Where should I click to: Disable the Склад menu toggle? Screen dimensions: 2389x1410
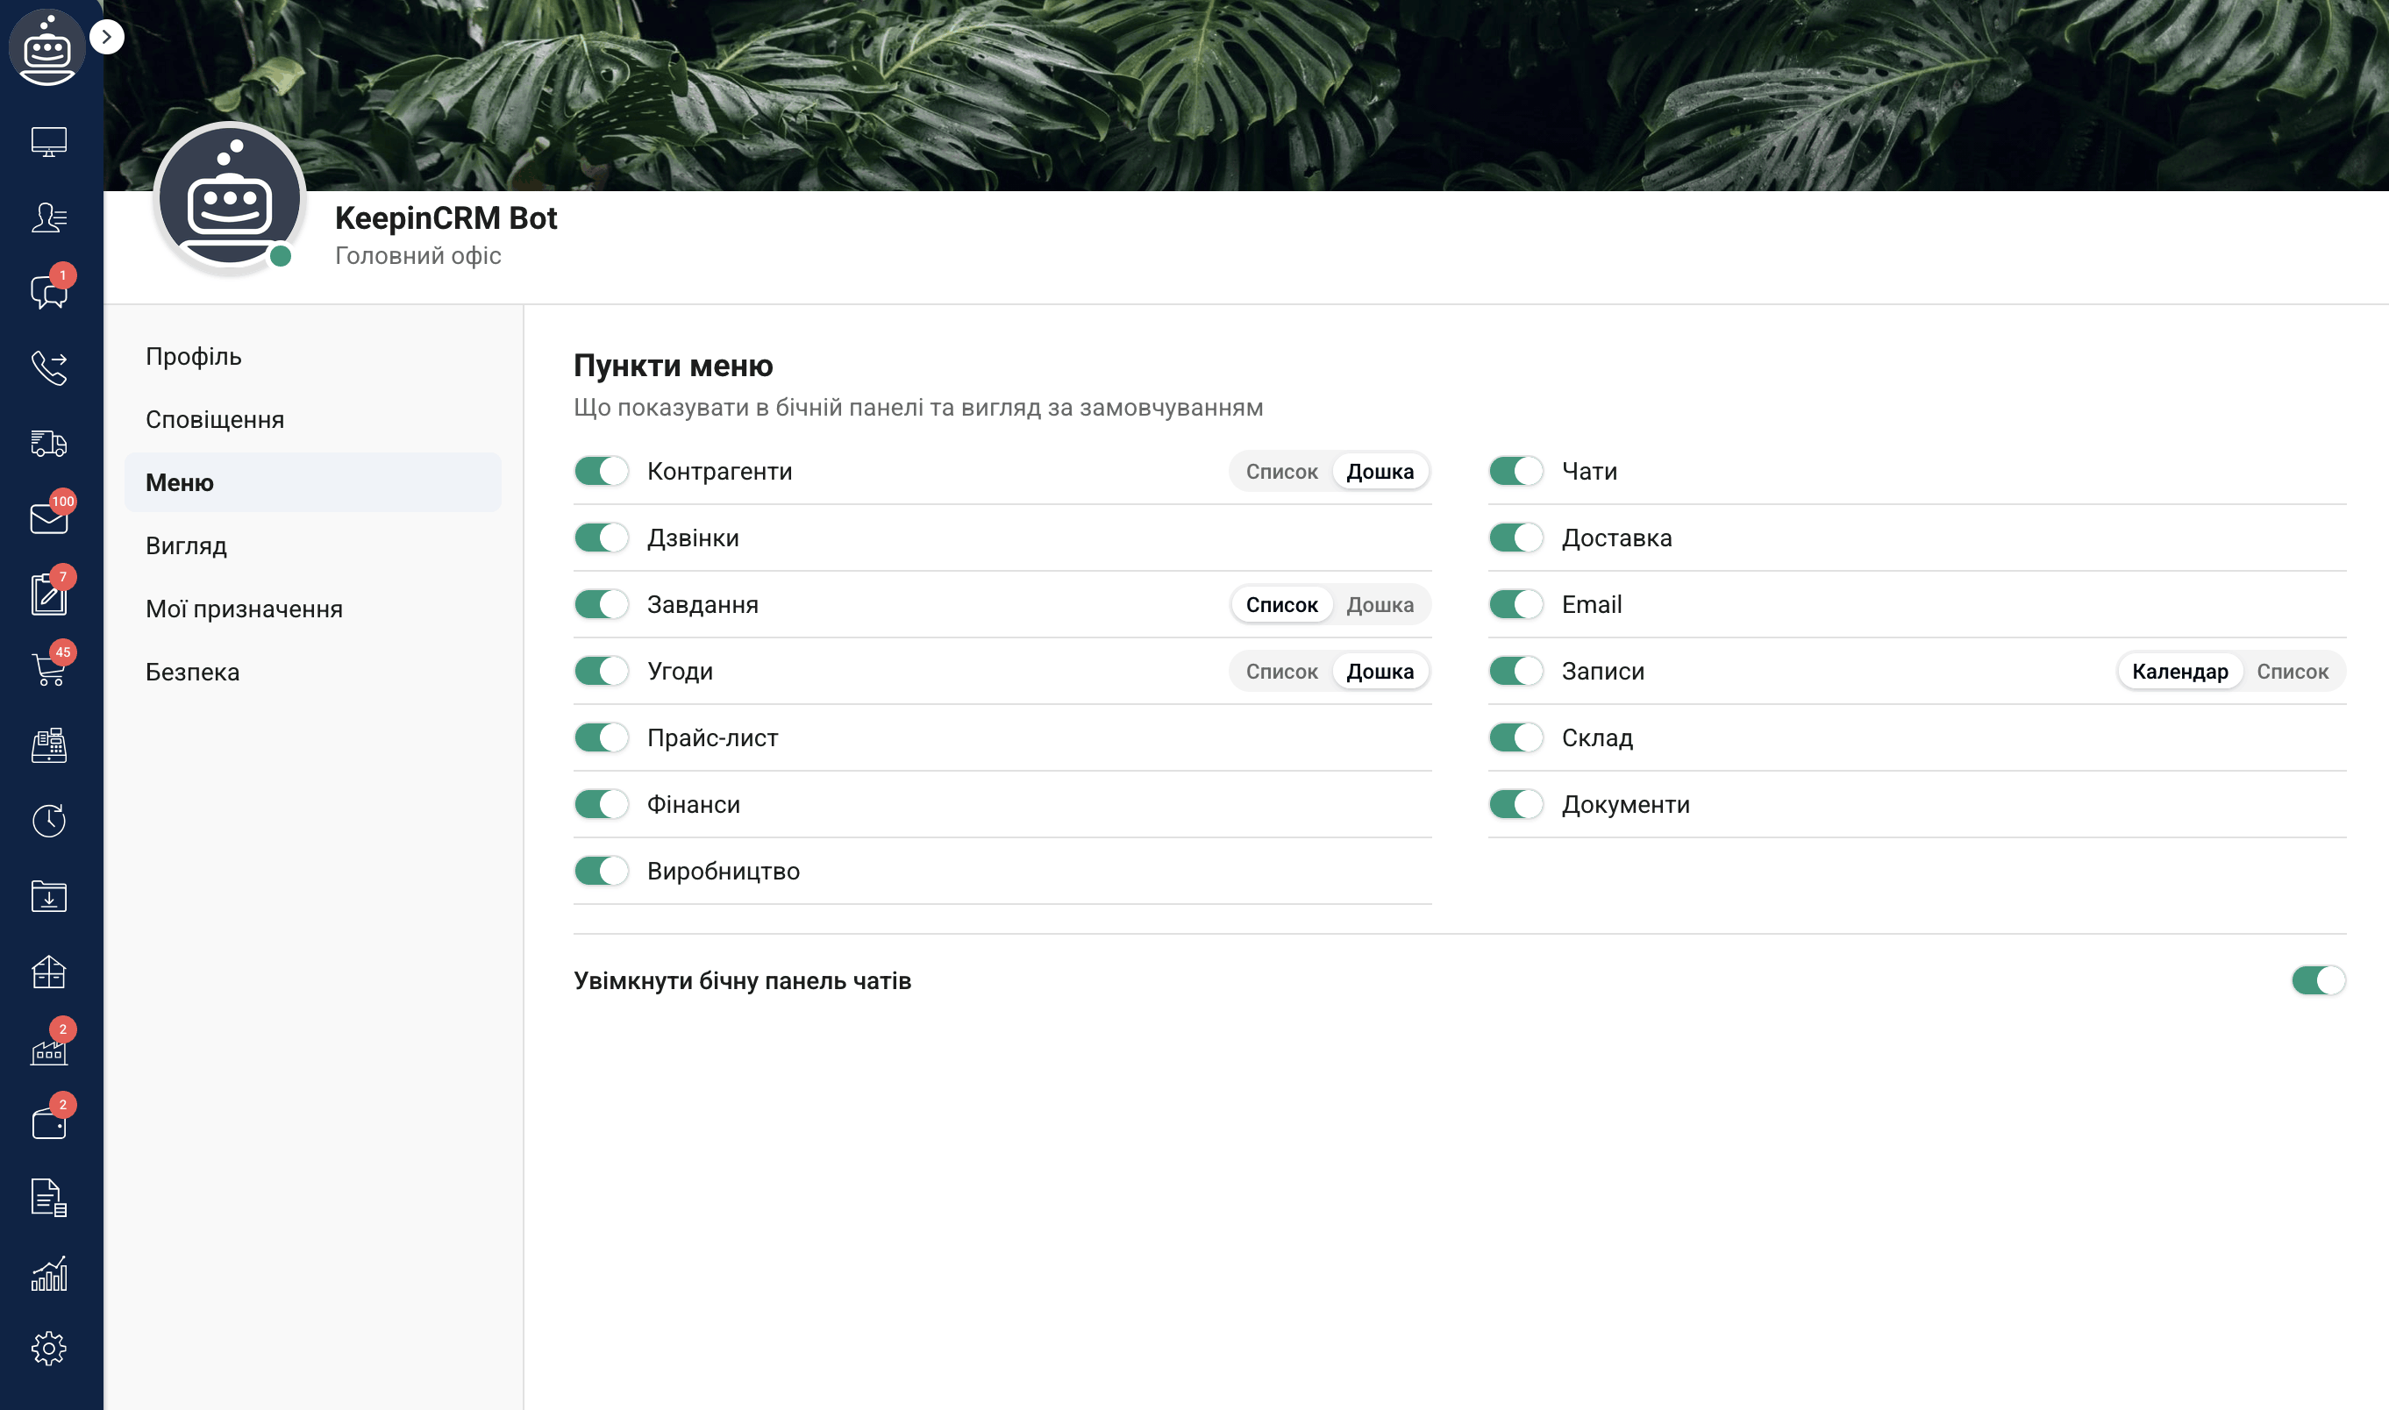coord(1515,738)
